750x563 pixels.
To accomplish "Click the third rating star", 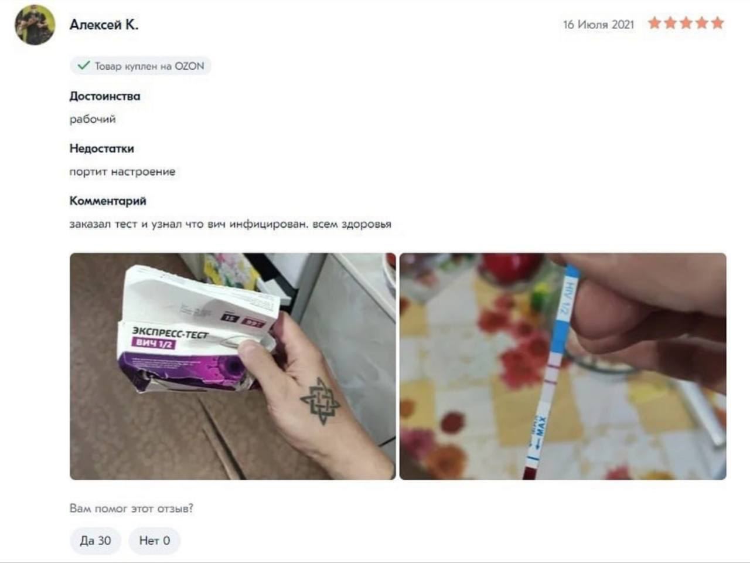I will click(686, 23).
